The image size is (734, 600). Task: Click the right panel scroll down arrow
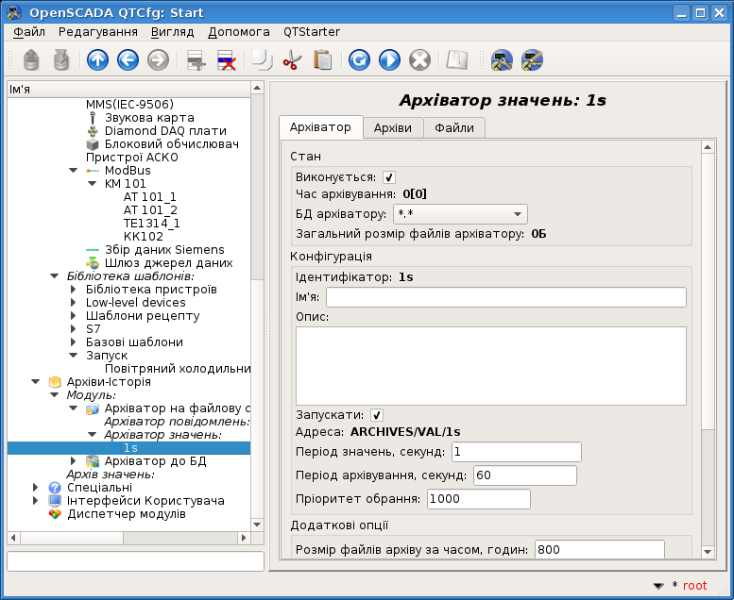708,552
